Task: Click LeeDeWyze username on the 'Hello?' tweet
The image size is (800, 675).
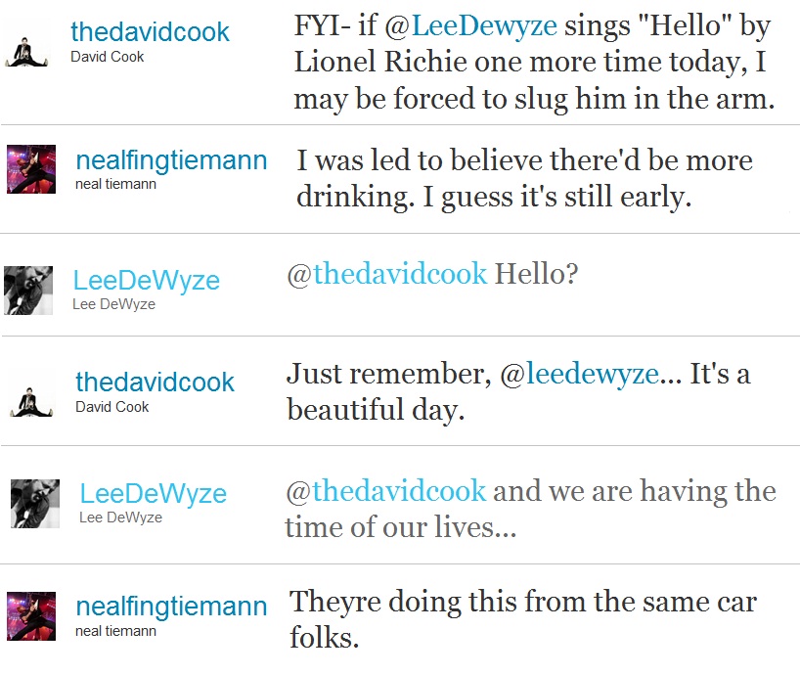Action: click(146, 281)
